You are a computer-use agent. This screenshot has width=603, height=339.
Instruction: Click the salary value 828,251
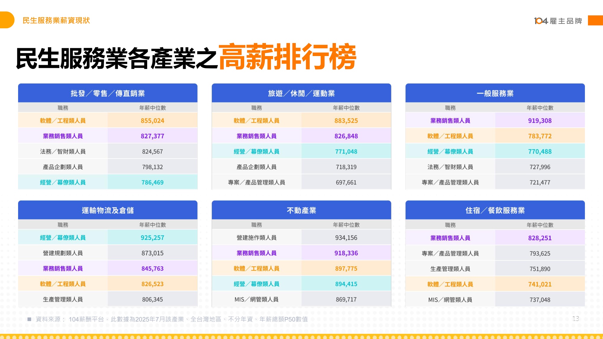pos(540,238)
